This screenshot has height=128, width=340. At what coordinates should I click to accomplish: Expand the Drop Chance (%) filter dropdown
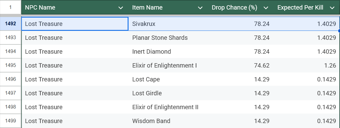tap(266, 8)
